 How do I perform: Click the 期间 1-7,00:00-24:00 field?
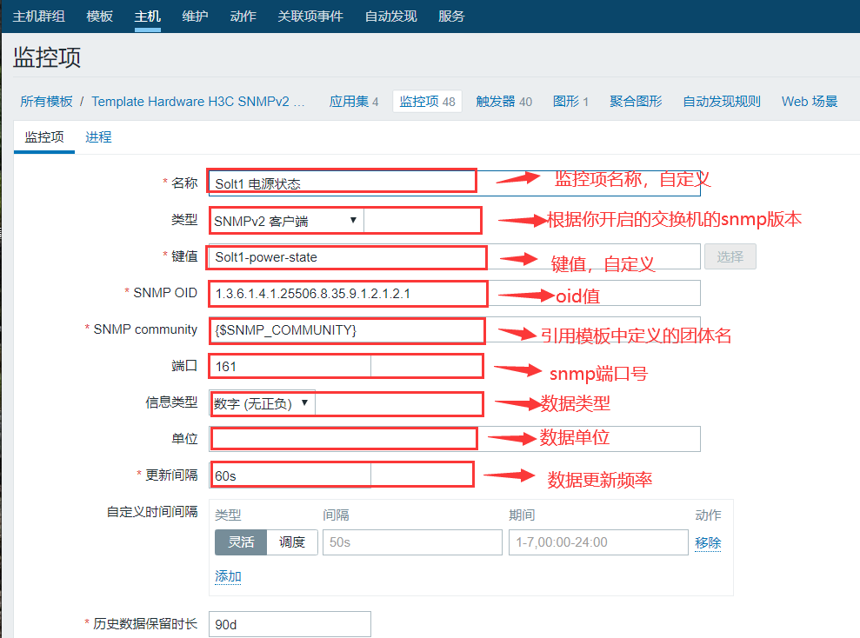[598, 542]
